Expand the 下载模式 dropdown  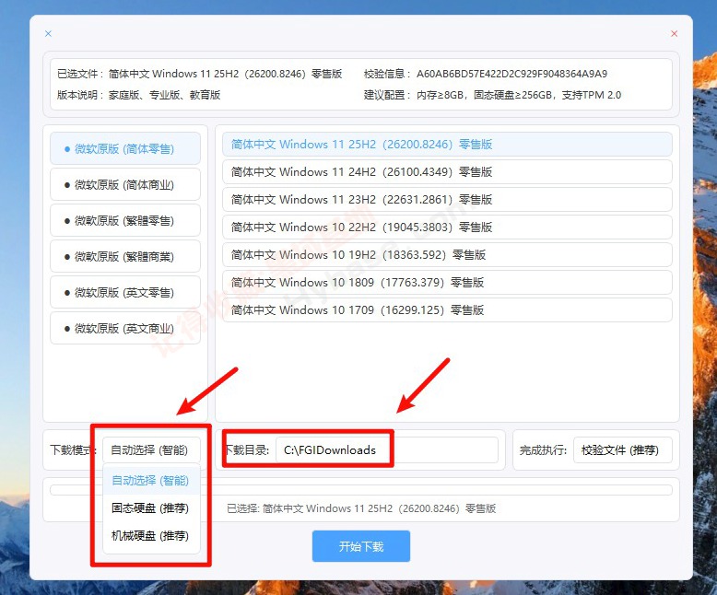coord(151,450)
